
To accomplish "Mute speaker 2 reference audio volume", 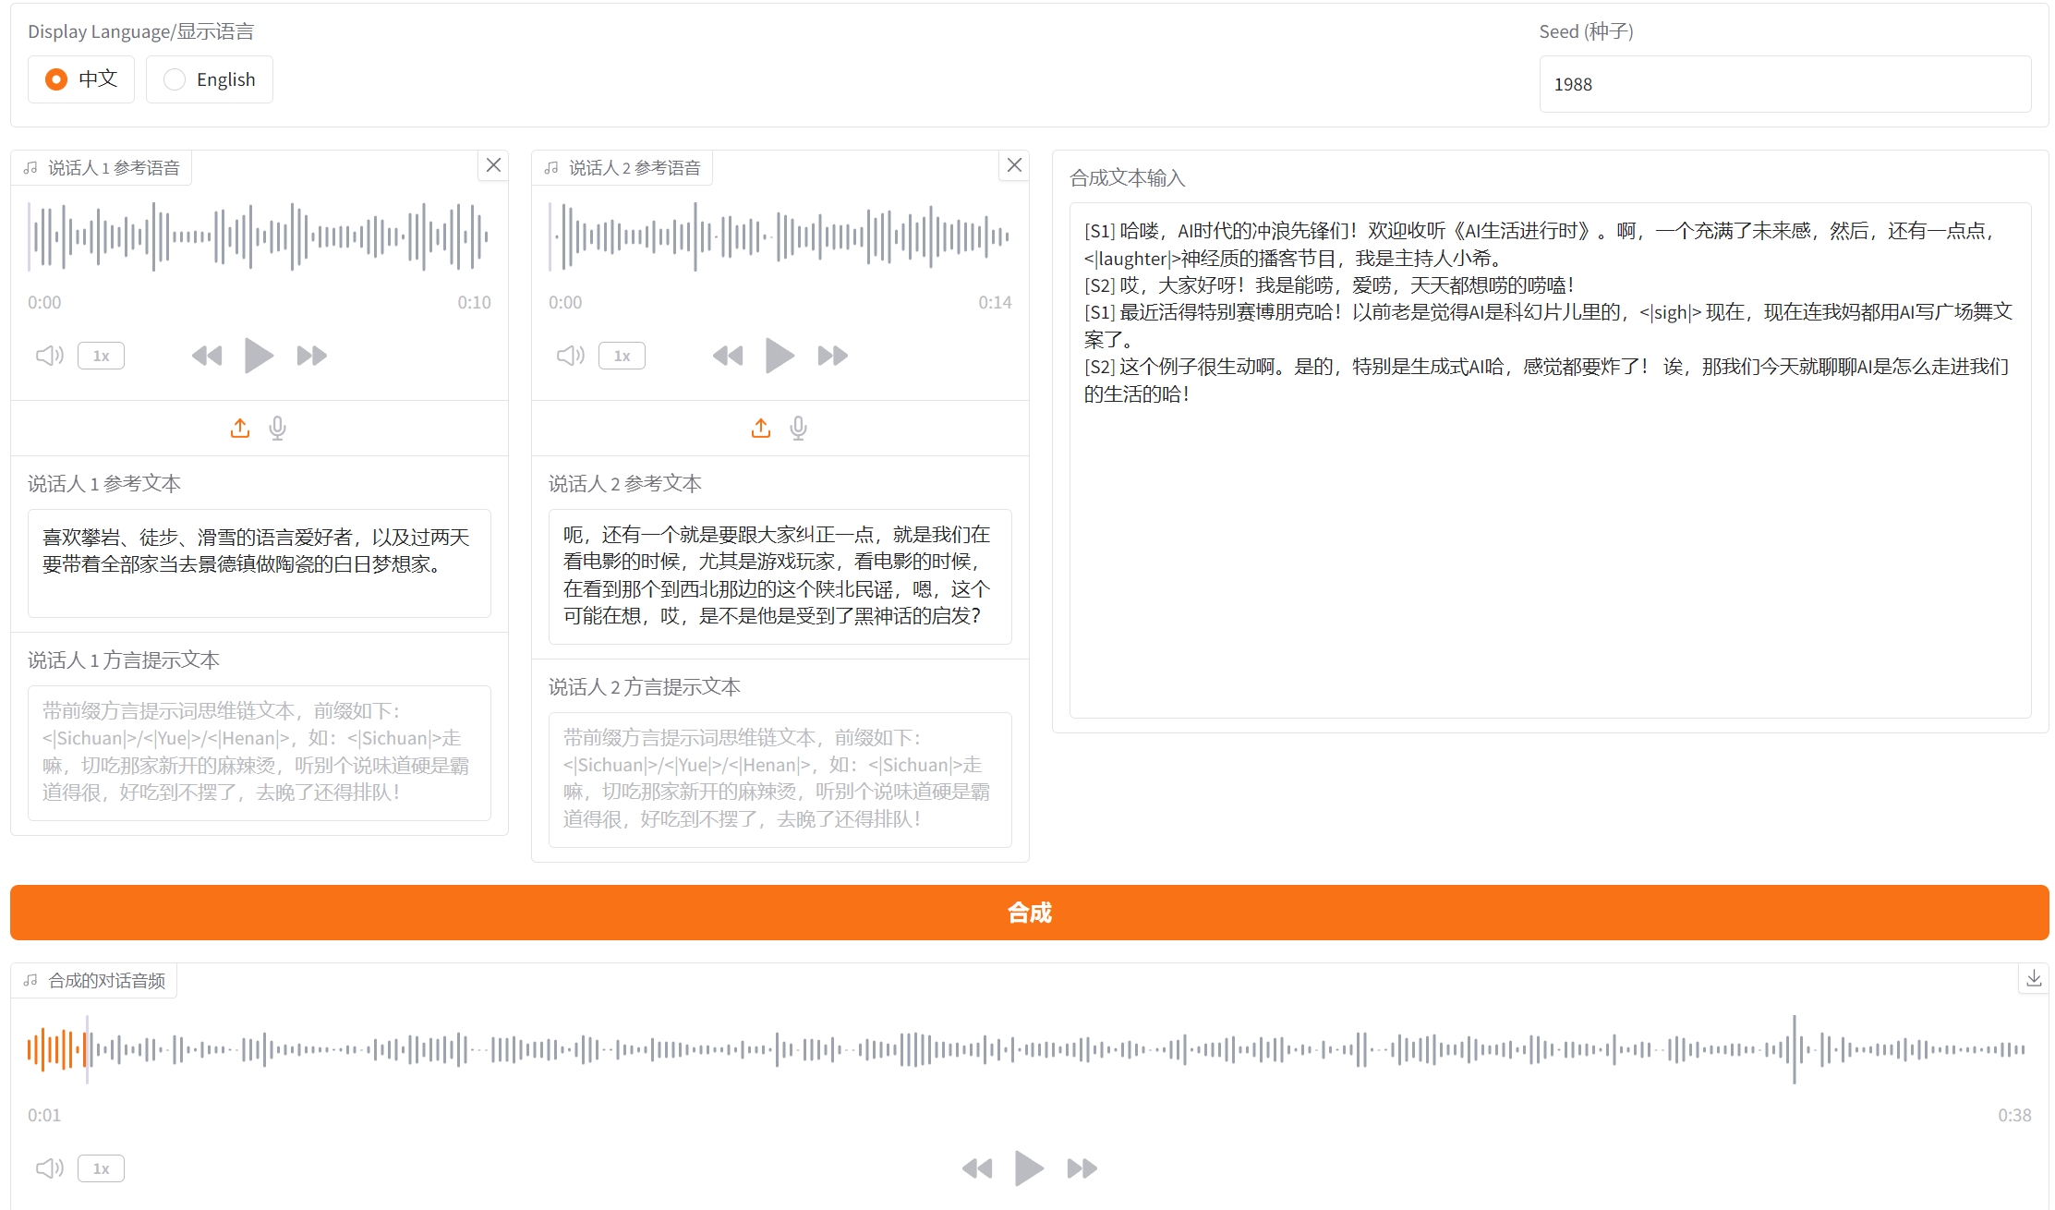I will [570, 356].
